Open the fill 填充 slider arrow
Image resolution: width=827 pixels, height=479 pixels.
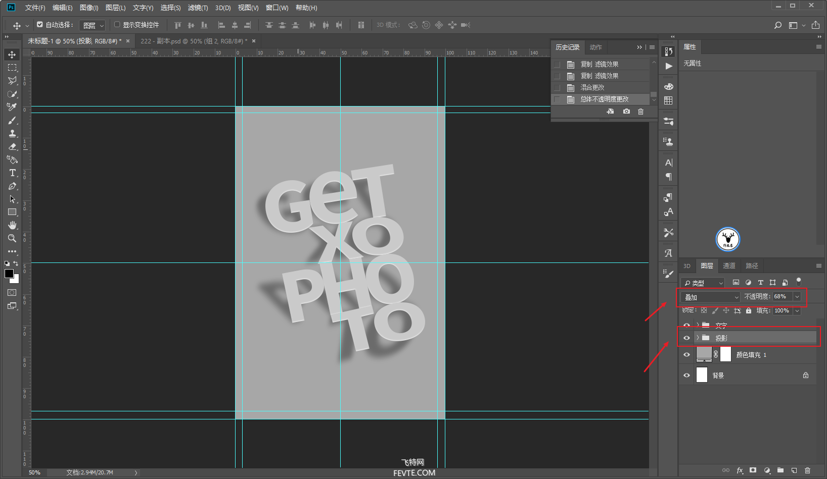797,311
